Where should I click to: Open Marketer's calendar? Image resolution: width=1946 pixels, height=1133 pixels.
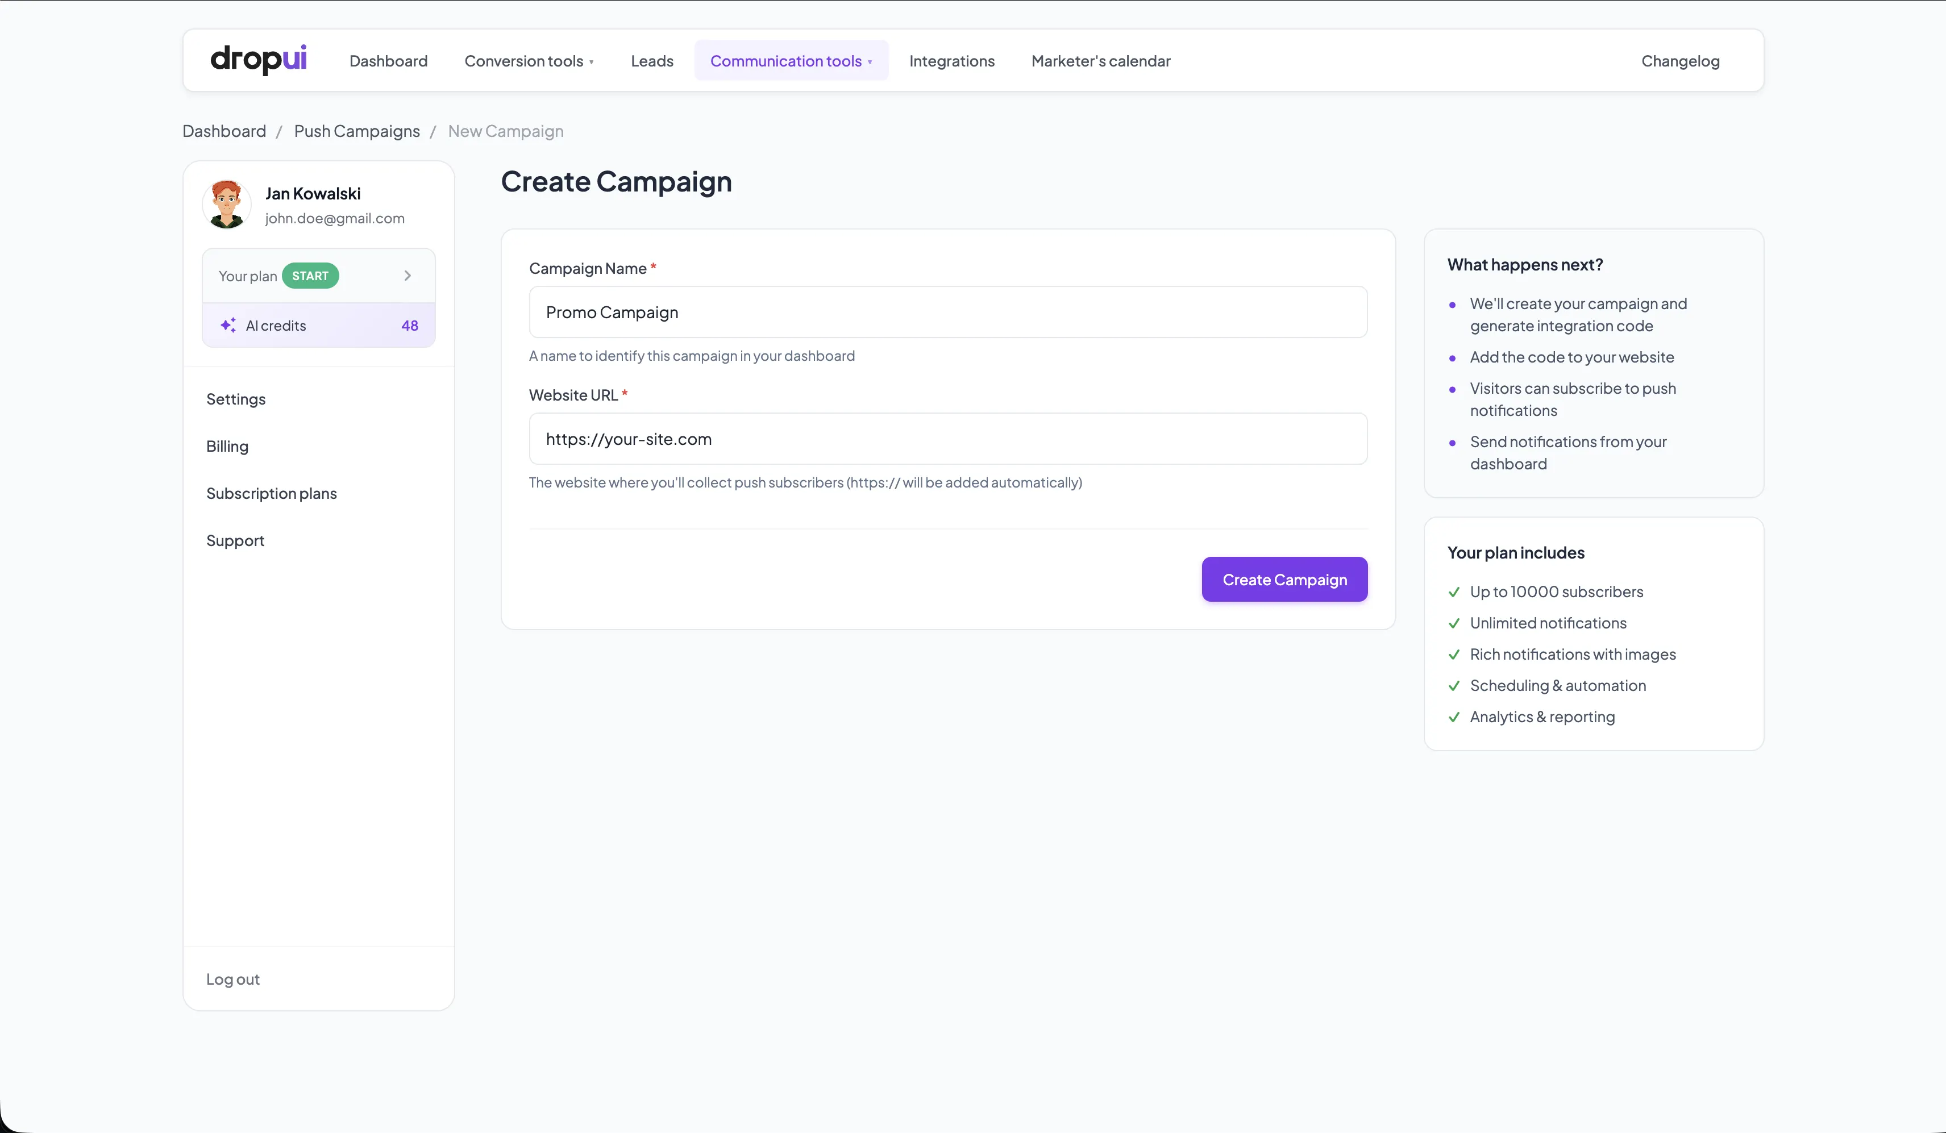1100,61
